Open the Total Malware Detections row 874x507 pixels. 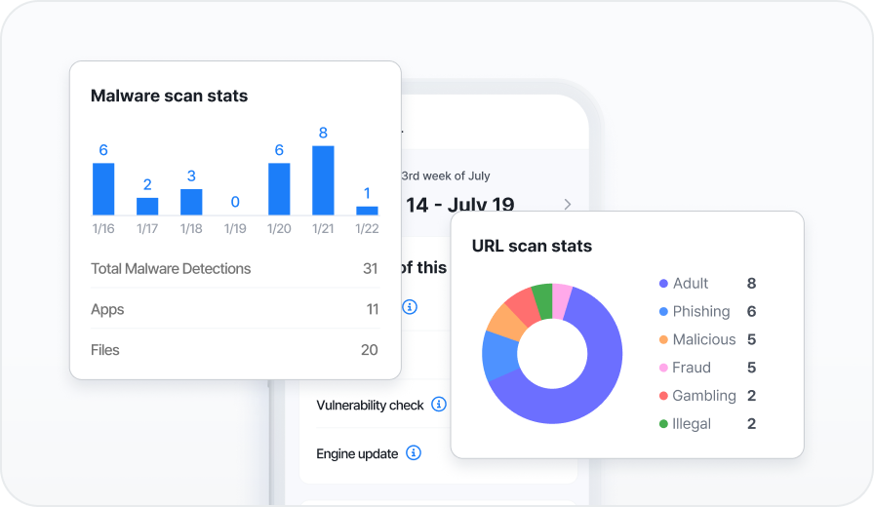pos(234,269)
